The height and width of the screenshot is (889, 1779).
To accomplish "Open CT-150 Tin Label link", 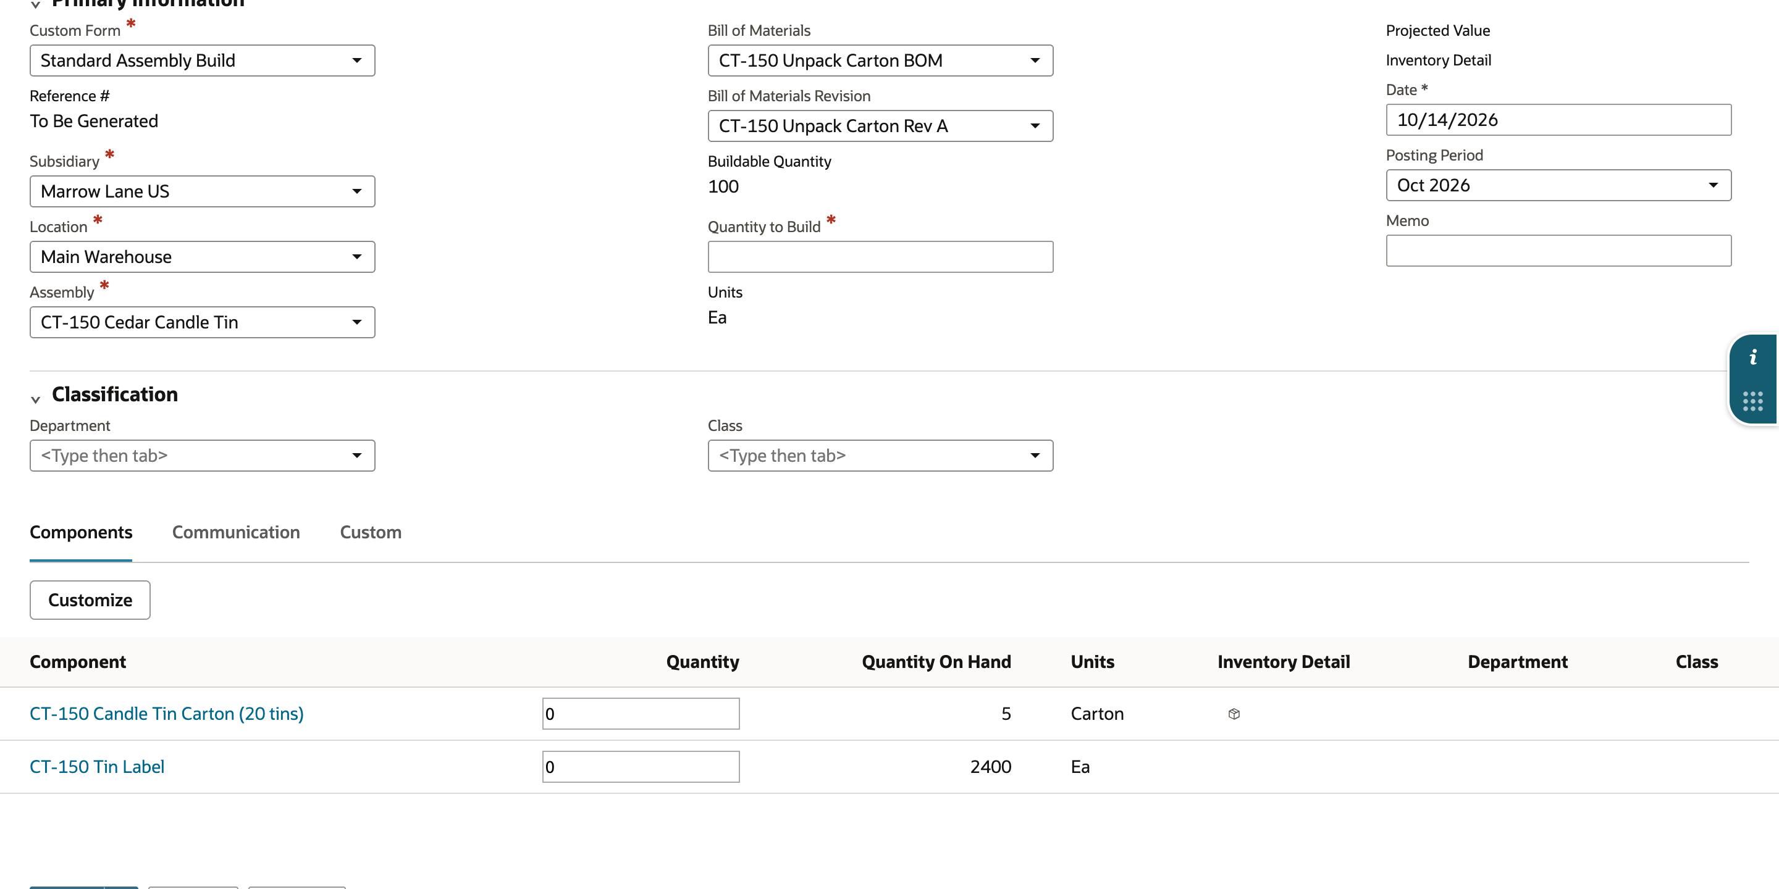I will 97,767.
